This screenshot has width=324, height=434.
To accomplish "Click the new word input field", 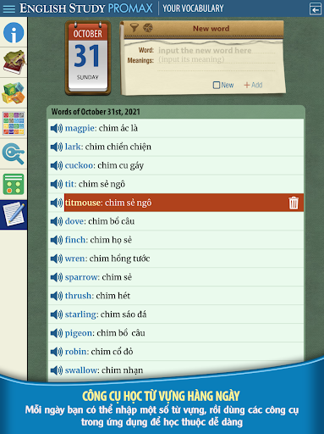I will (217, 50).
